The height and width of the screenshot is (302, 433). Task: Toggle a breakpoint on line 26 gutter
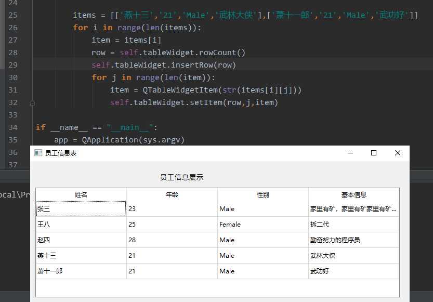[24, 27]
